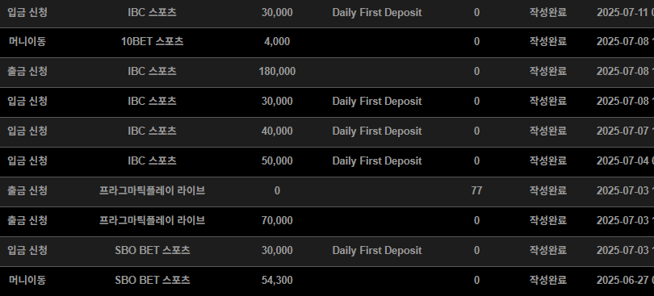Click 출금 신청 in the 70,000 row
This screenshot has width=654, height=296.
click(x=27, y=220)
